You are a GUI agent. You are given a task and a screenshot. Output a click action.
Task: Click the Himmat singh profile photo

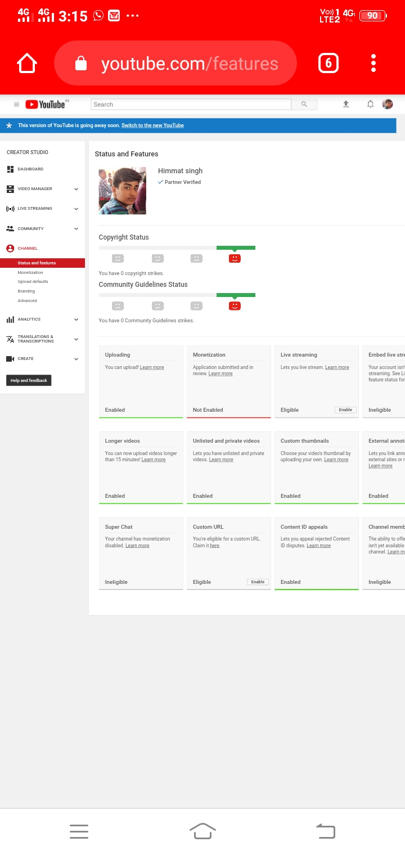pos(123,191)
